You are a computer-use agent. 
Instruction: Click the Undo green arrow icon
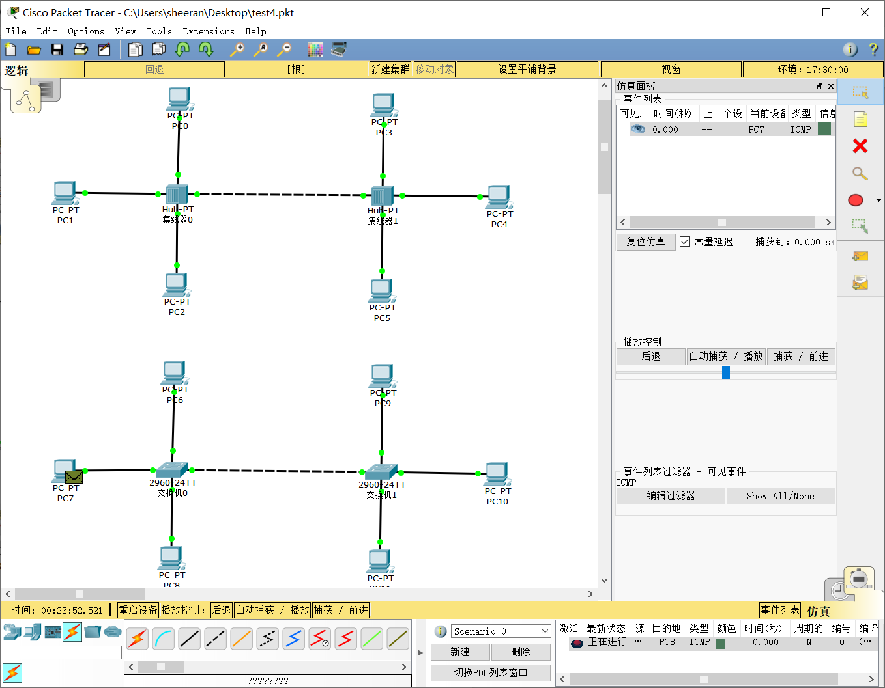click(x=182, y=49)
